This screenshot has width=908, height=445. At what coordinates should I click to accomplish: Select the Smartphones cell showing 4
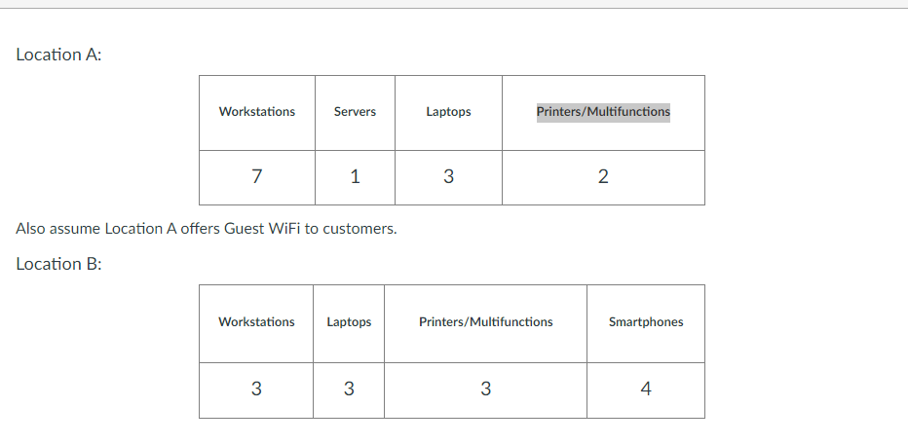point(646,389)
